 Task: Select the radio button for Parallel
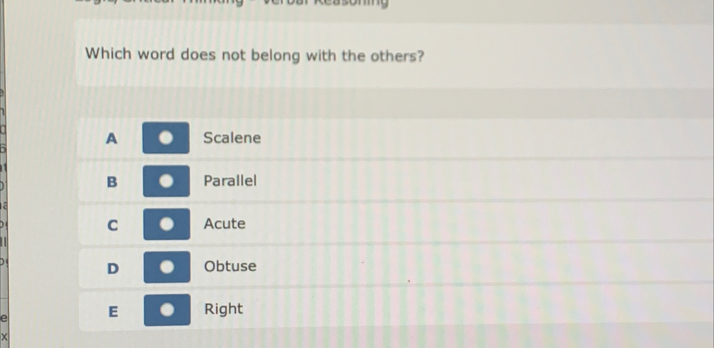tap(166, 181)
